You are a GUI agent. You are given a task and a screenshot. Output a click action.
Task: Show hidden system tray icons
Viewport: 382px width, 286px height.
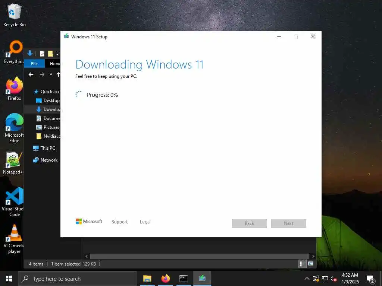point(307,279)
